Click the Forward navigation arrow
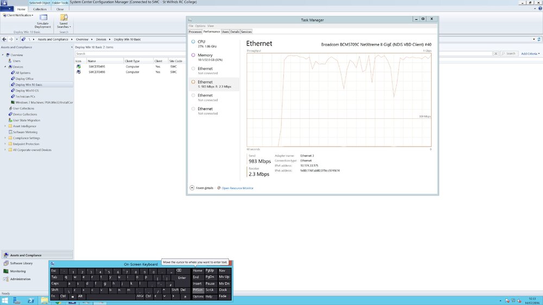The height and width of the screenshot is (305, 543). pyautogui.click(x=11, y=40)
